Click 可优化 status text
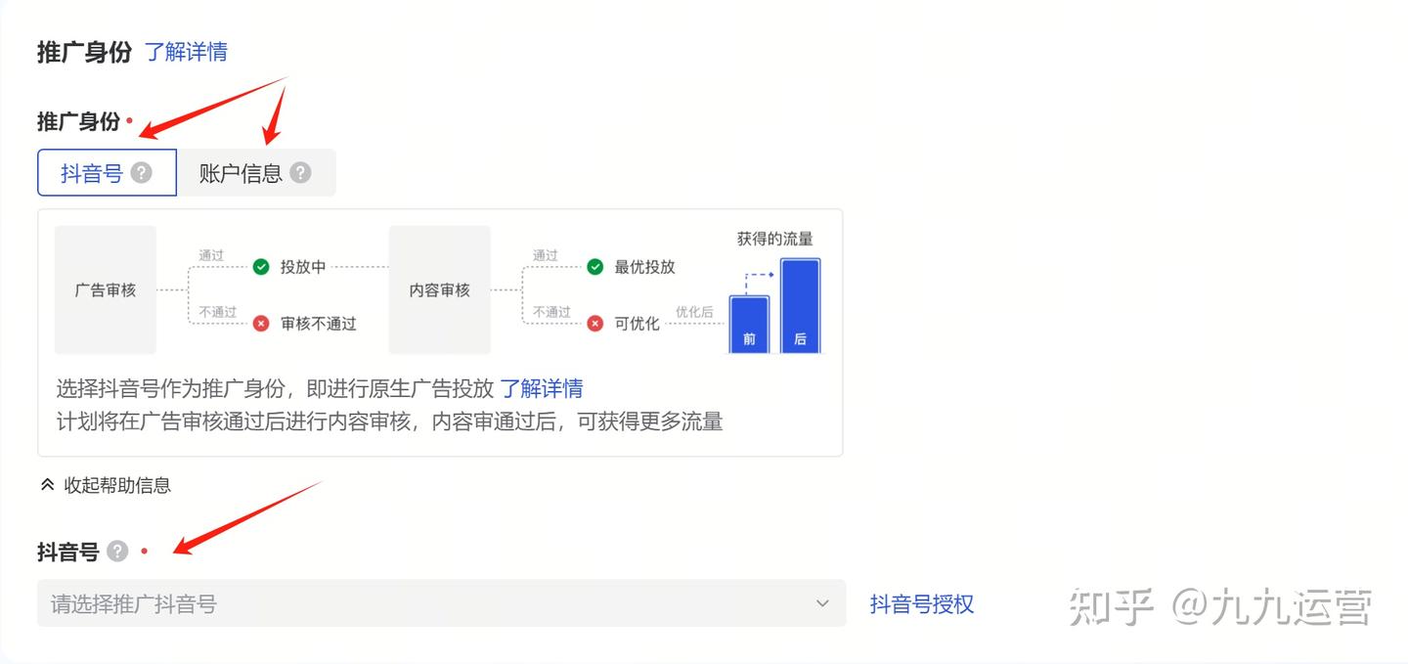 click(x=637, y=323)
